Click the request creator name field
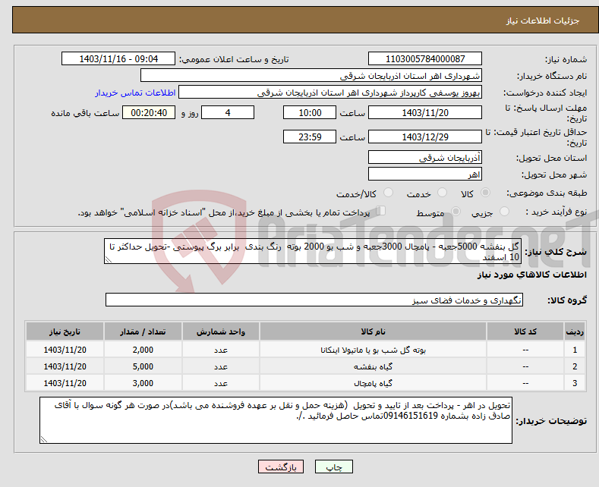 point(330,93)
